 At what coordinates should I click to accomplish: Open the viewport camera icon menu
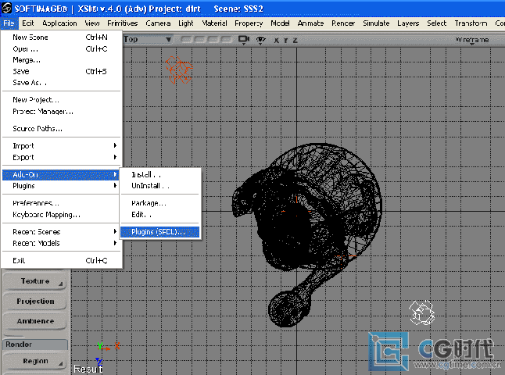(x=244, y=40)
